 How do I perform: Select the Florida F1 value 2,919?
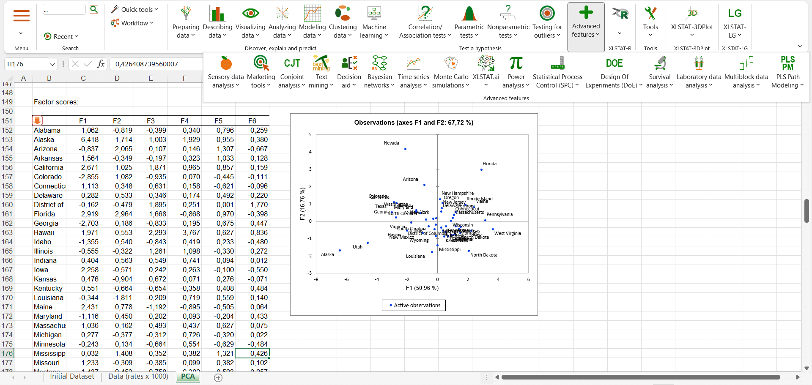tap(83, 214)
